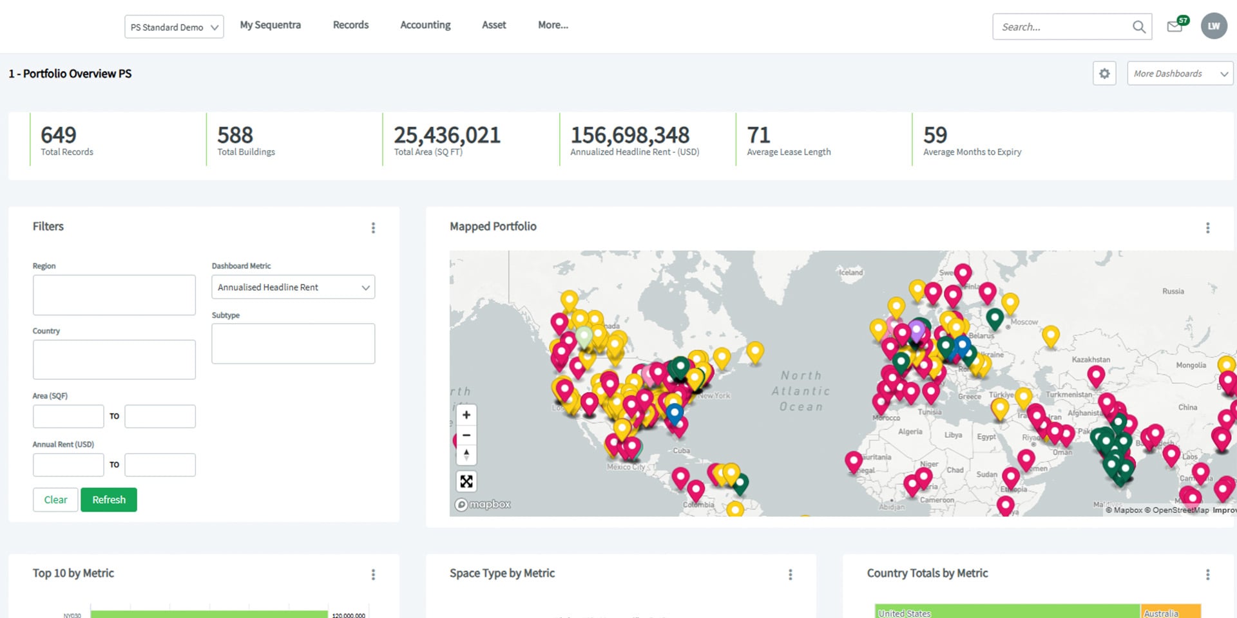
Task: Click the Country filter field
Action: point(114,359)
